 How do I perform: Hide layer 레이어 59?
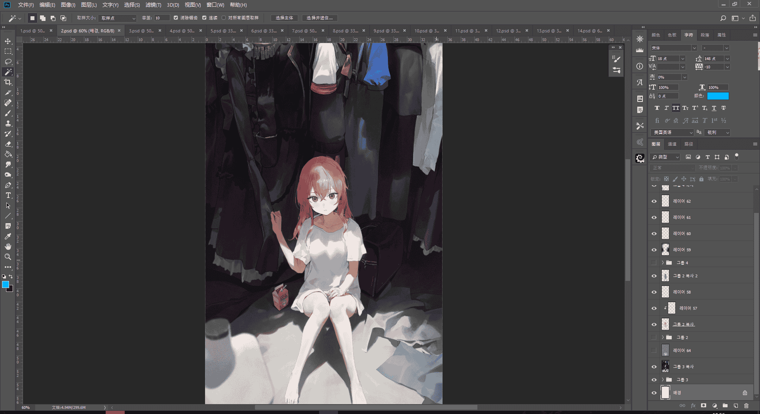tap(654, 250)
